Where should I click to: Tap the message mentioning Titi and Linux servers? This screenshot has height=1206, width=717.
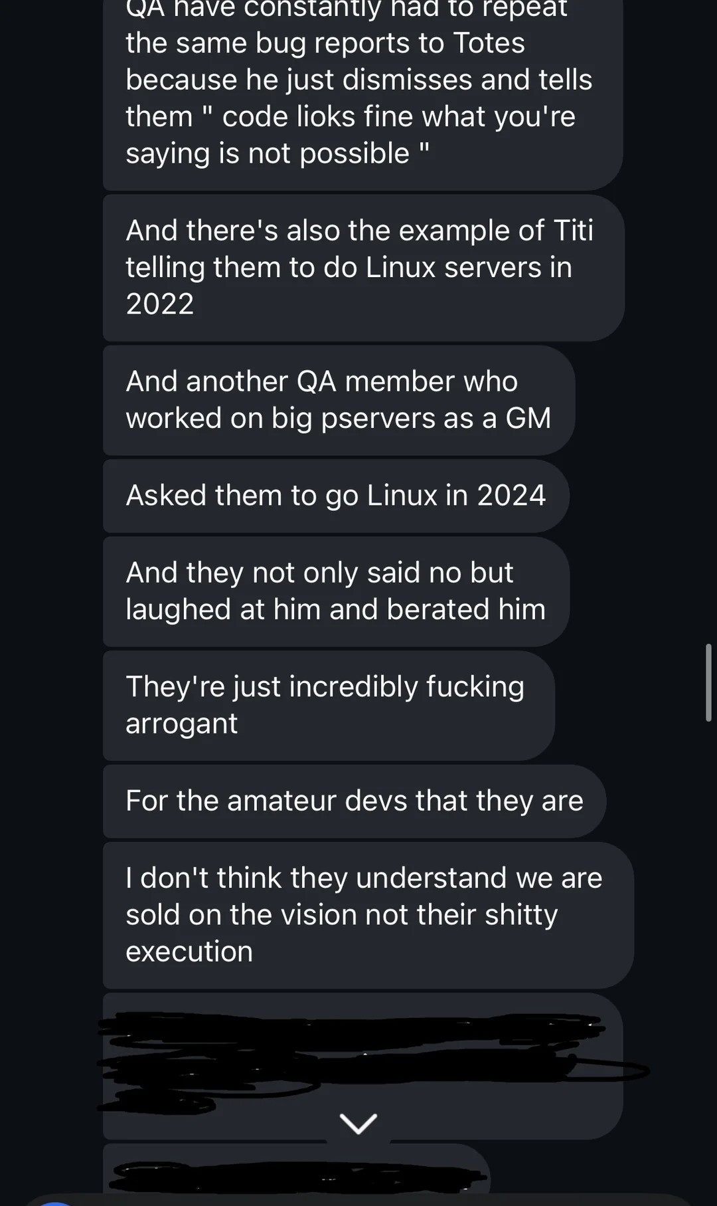click(x=363, y=268)
